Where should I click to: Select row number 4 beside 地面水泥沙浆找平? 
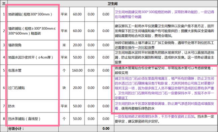tap(4, 57)
